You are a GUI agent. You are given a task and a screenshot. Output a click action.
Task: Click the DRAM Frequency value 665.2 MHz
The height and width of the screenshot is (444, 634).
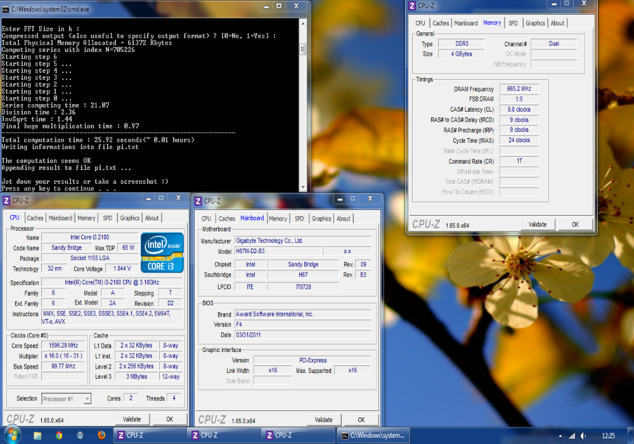click(519, 89)
